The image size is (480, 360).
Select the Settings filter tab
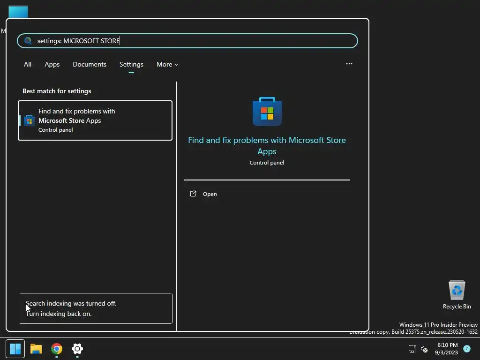131,64
